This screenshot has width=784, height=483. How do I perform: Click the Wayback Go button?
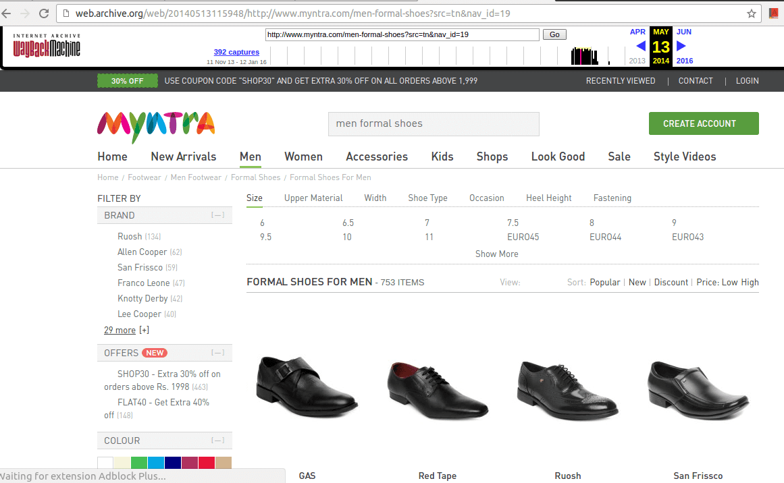554,34
